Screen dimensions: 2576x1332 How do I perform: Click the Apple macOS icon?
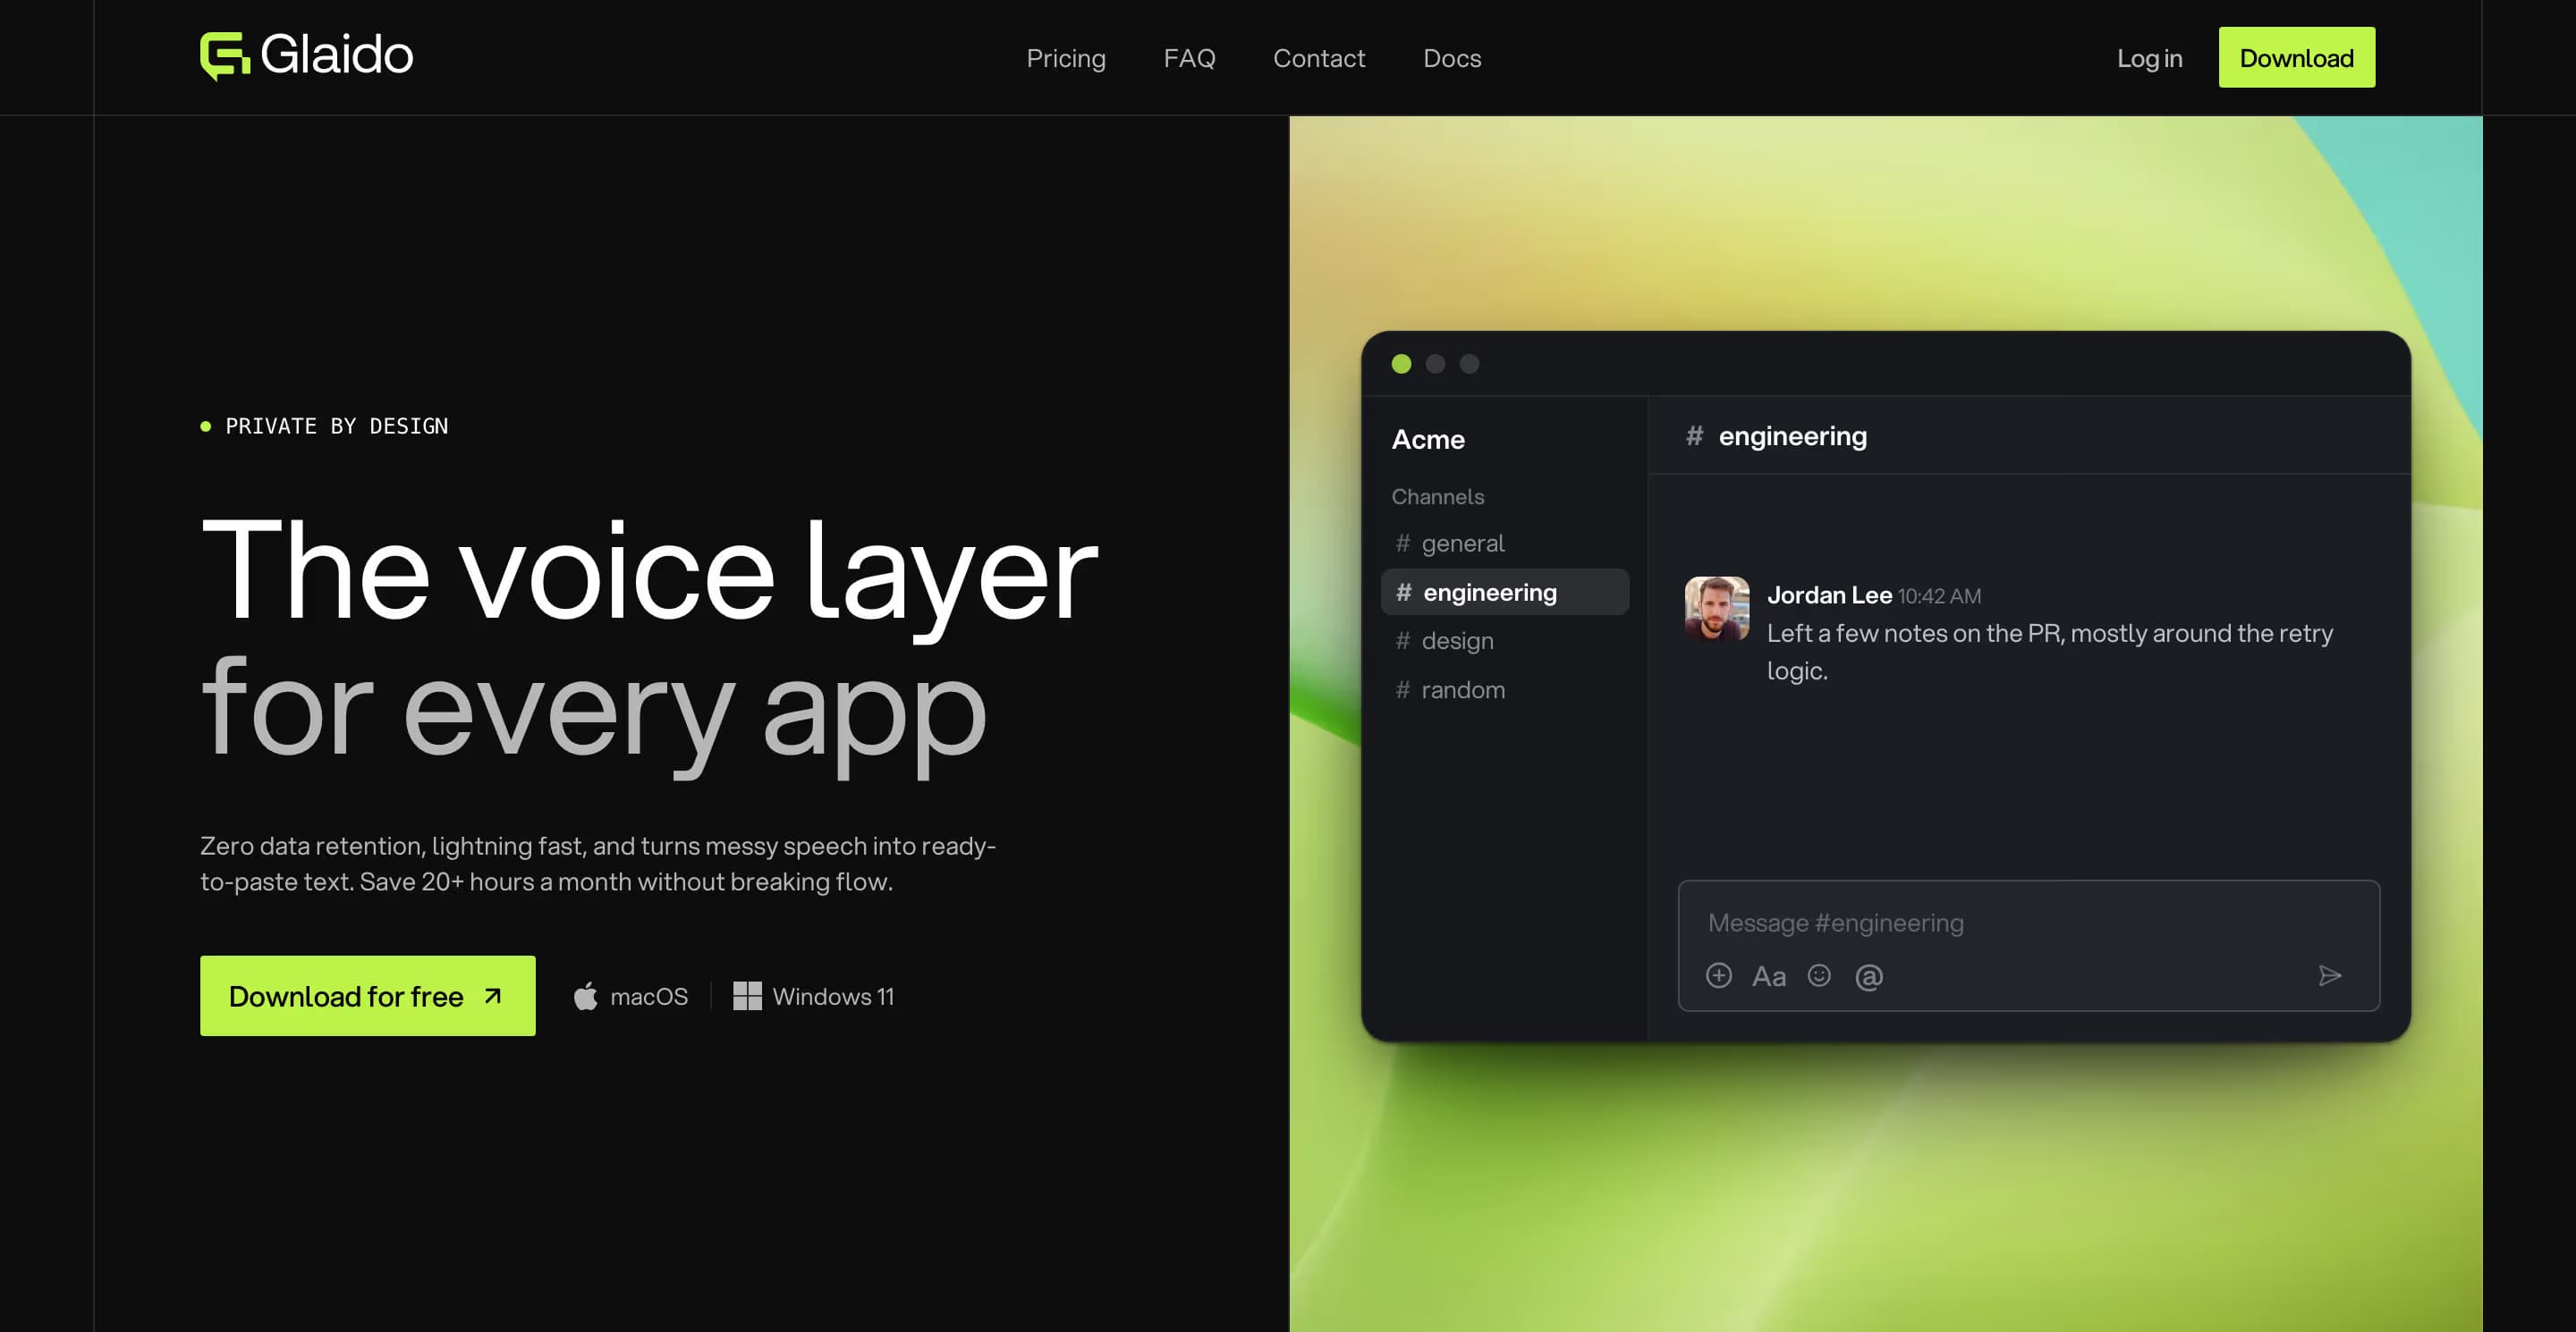click(x=585, y=995)
